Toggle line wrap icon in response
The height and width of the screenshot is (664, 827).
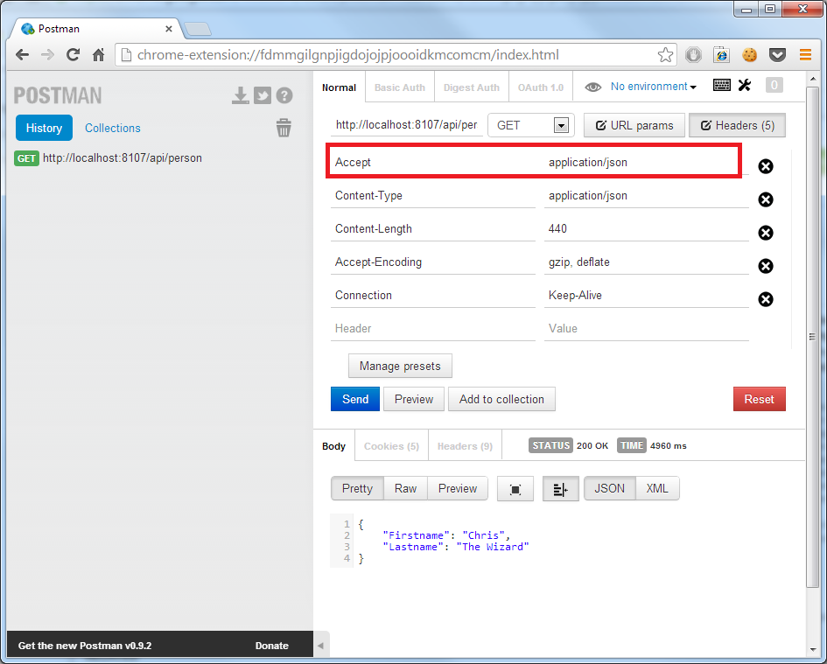pos(561,489)
